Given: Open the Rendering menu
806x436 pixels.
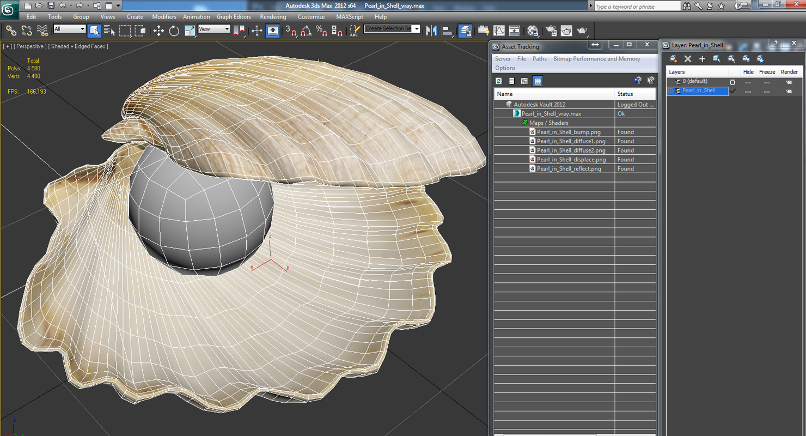Looking at the screenshot, I should pos(273,17).
